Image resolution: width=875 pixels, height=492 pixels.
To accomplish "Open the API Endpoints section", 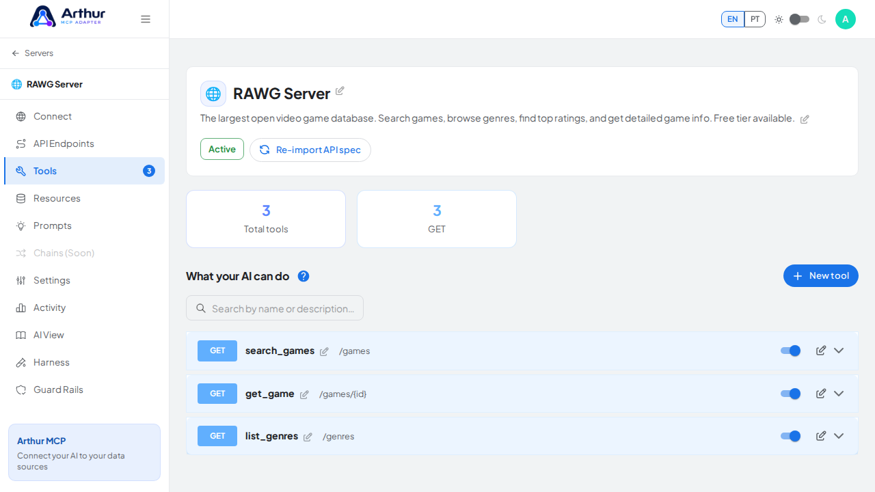I will pyautogui.click(x=84, y=143).
